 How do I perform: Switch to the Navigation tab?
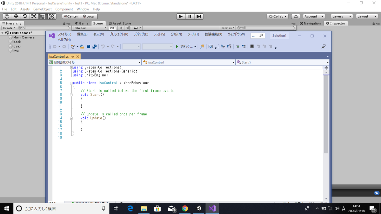tap(310, 23)
